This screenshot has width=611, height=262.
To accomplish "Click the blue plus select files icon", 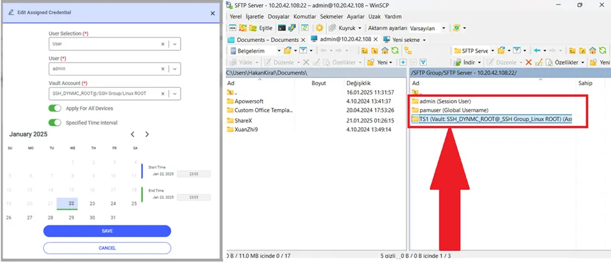I will pyautogui.click(x=403, y=62).
